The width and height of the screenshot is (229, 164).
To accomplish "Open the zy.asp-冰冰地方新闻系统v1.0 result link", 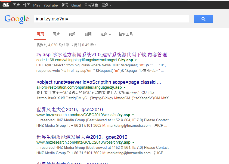I will pyautogui.click(x=104, y=55).
